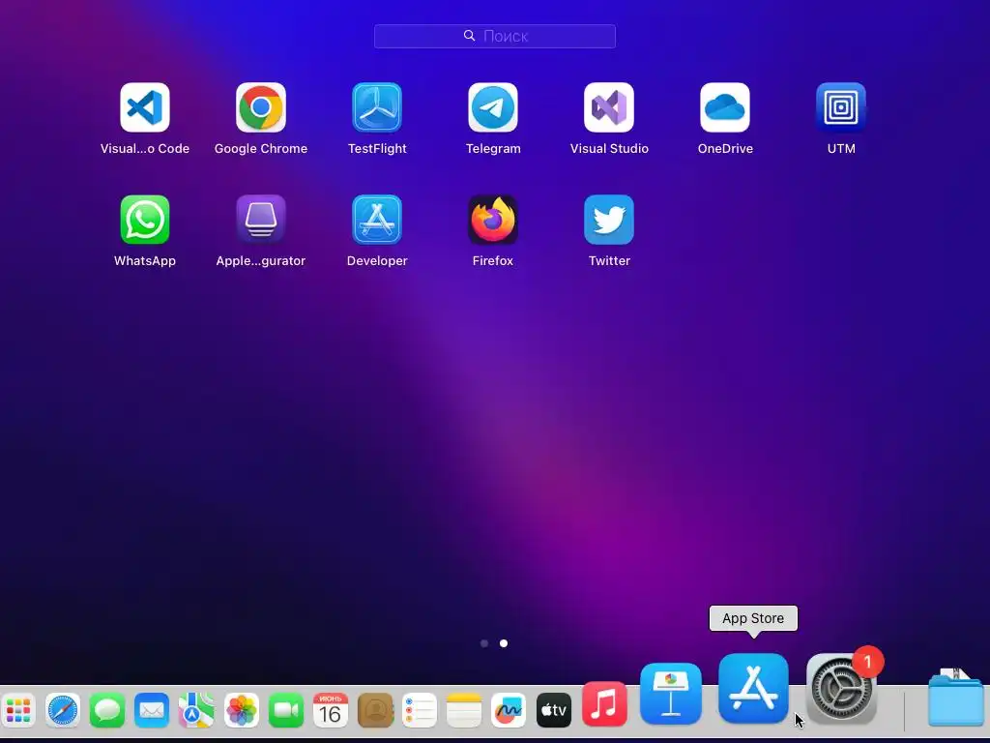Open WhatsApp from Launchpad
This screenshot has width=990, height=743.
pyautogui.click(x=145, y=220)
